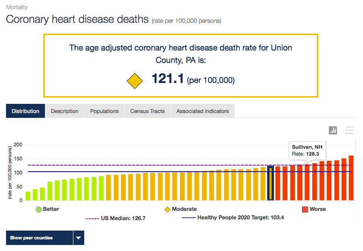Switch to the Populations tab
Viewport: 363px width, 251px height.
click(104, 111)
